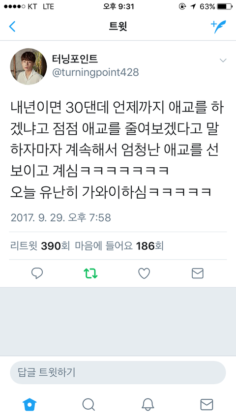Open Notifications bell tab

click(147, 404)
